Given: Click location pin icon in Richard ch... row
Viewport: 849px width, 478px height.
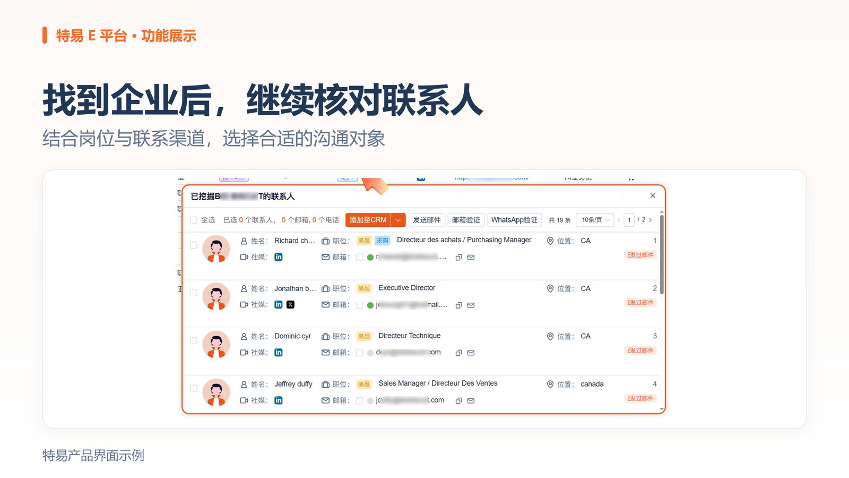Looking at the screenshot, I should pyautogui.click(x=550, y=241).
